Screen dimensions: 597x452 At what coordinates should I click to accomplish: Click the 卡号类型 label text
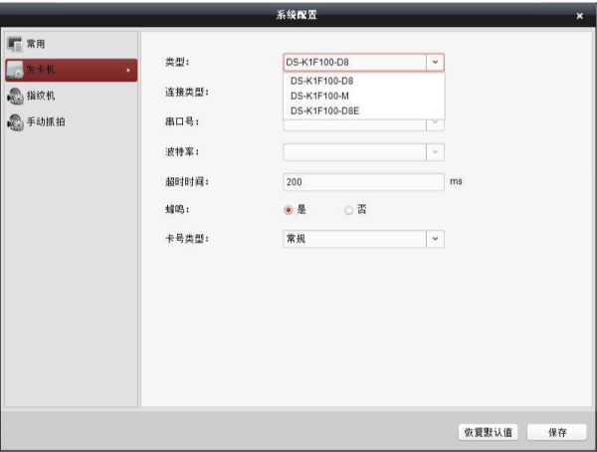click(187, 239)
